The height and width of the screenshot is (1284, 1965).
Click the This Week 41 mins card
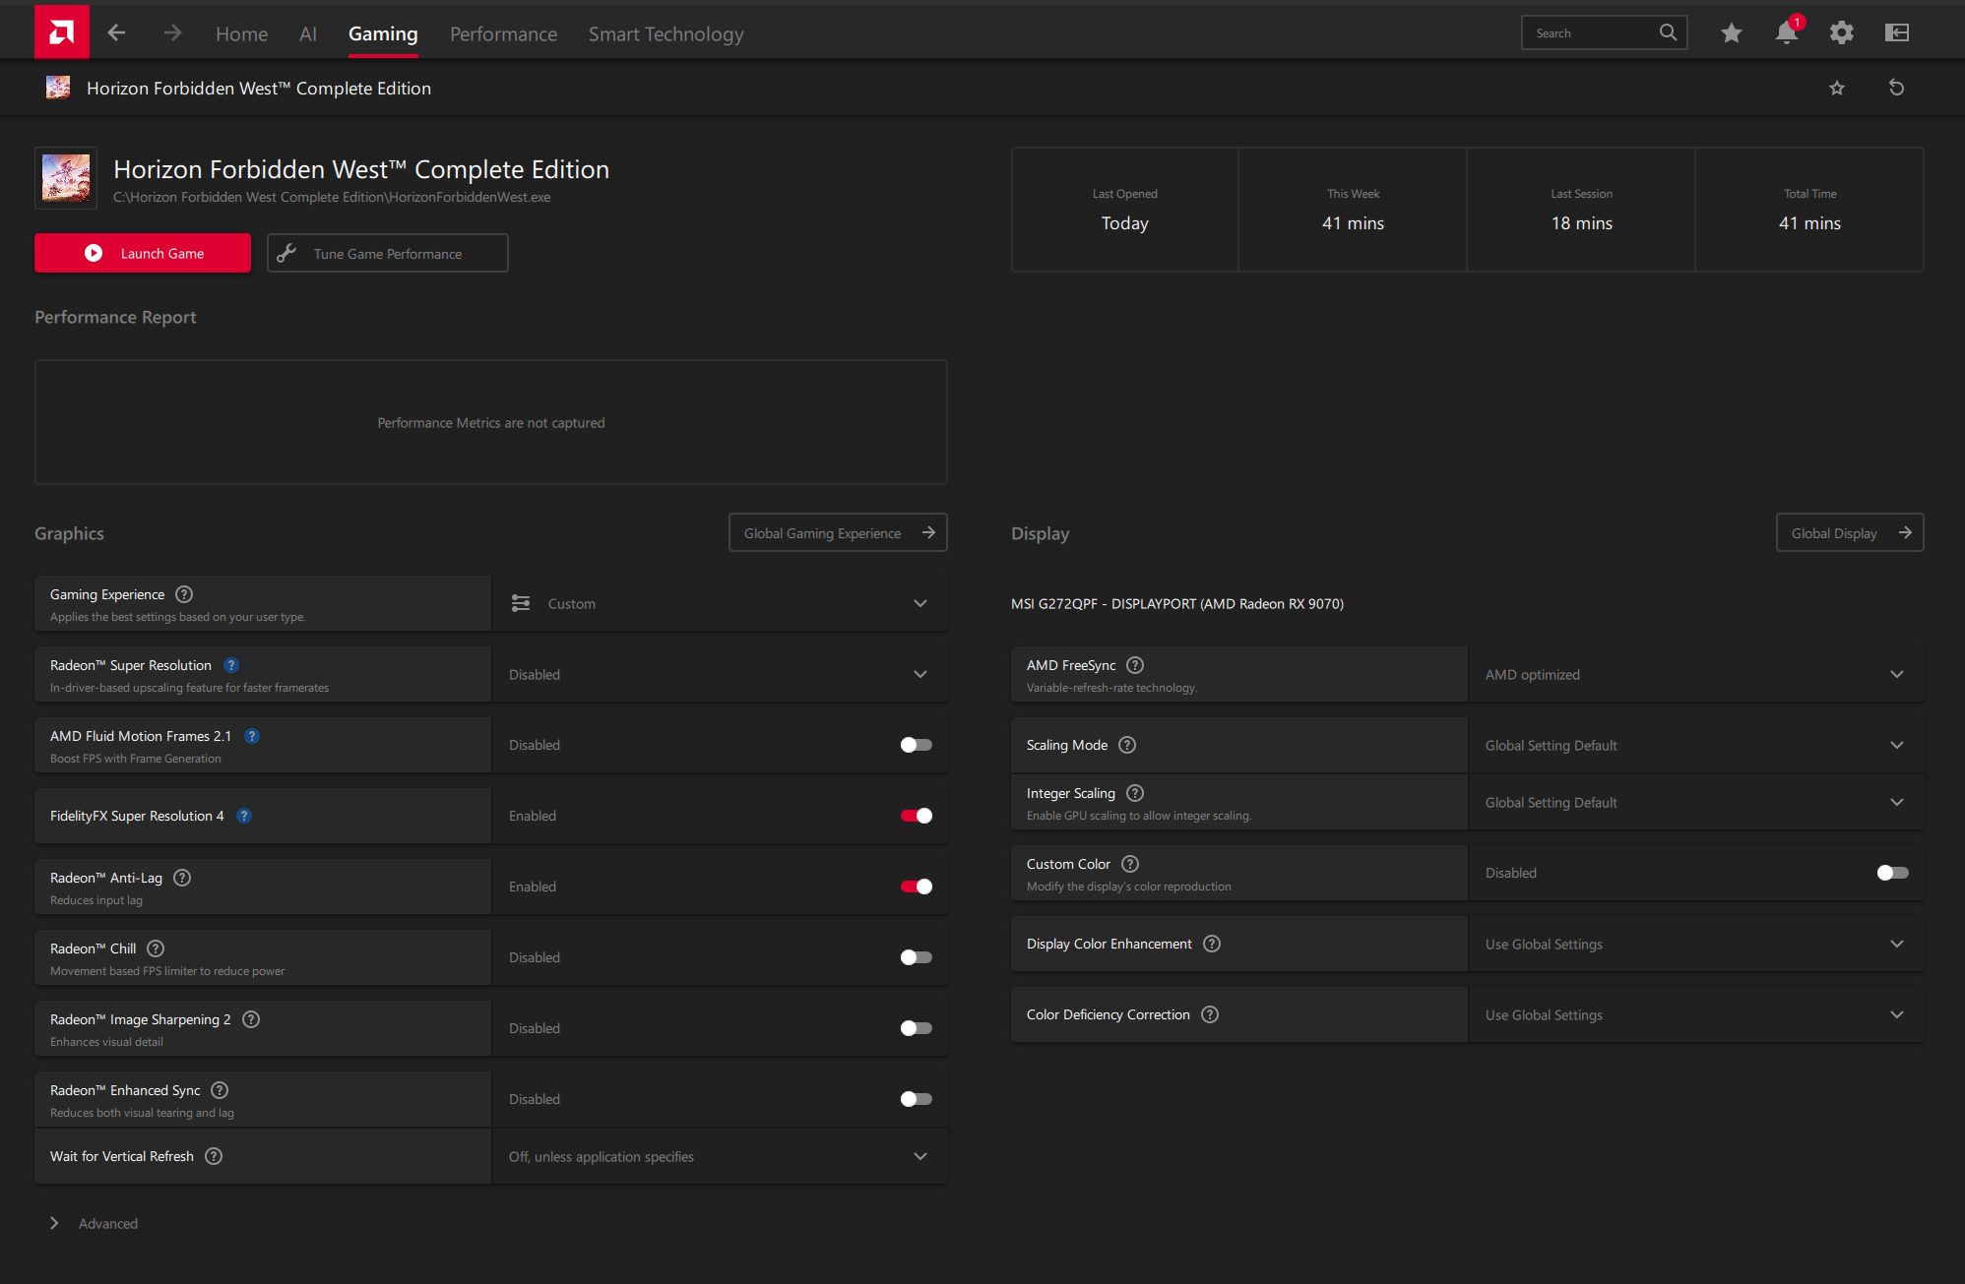coord(1353,210)
